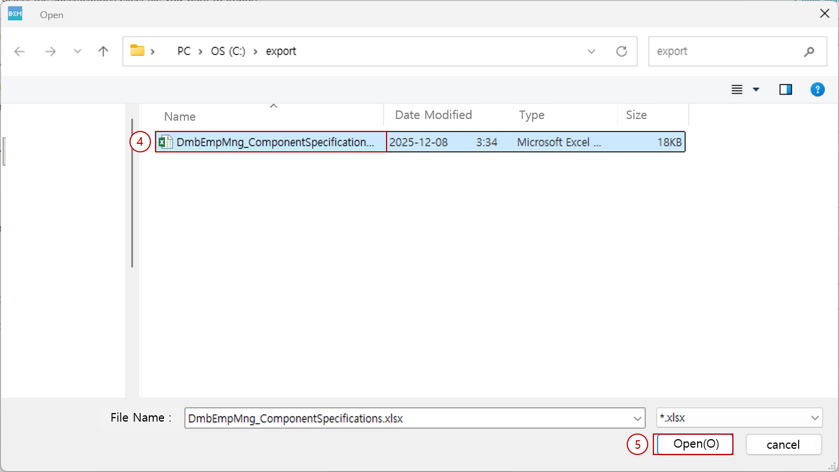Open the address bar history dropdown
Image resolution: width=839 pixels, height=472 pixels.
pyautogui.click(x=592, y=51)
